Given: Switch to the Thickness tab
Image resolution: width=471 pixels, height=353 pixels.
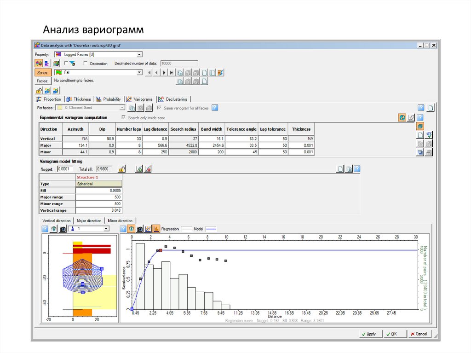Looking at the screenshot, I should click(x=79, y=99).
